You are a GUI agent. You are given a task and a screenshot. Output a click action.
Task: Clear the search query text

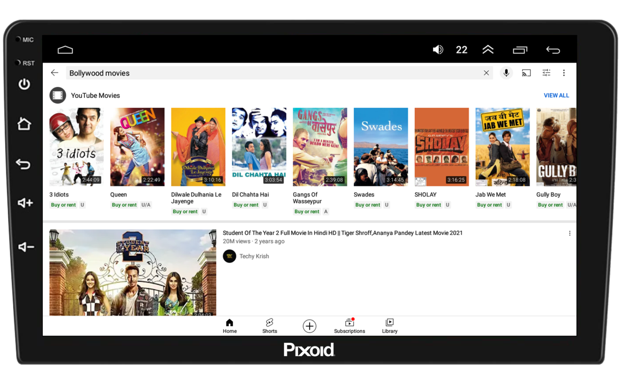pyautogui.click(x=486, y=73)
